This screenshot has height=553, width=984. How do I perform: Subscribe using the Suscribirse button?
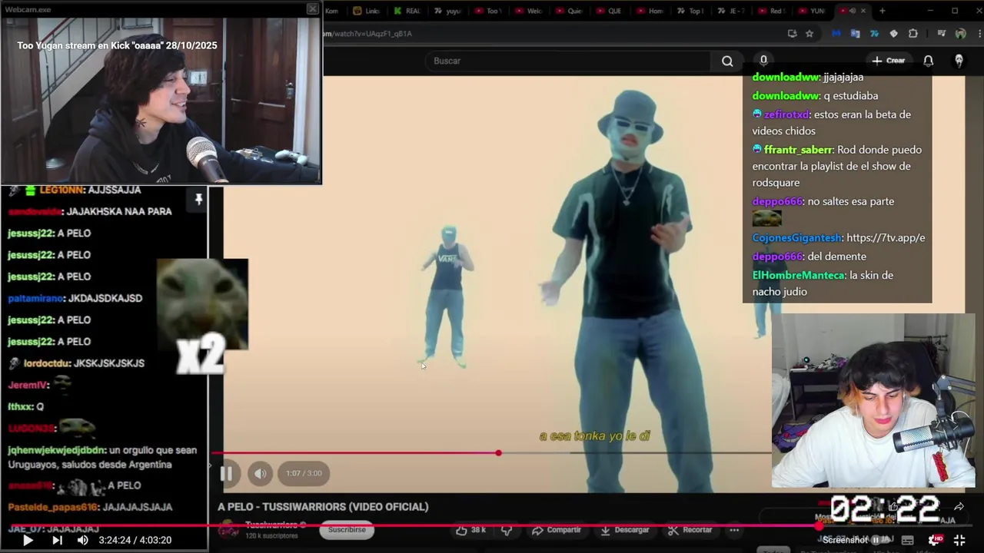(347, 529)
